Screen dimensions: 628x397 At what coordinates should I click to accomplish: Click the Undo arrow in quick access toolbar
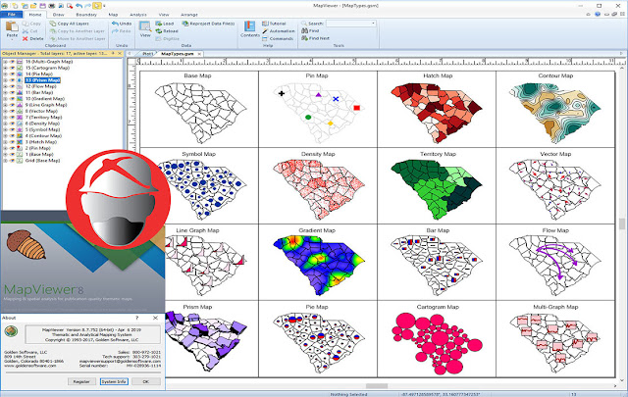[x=78, y=6]
